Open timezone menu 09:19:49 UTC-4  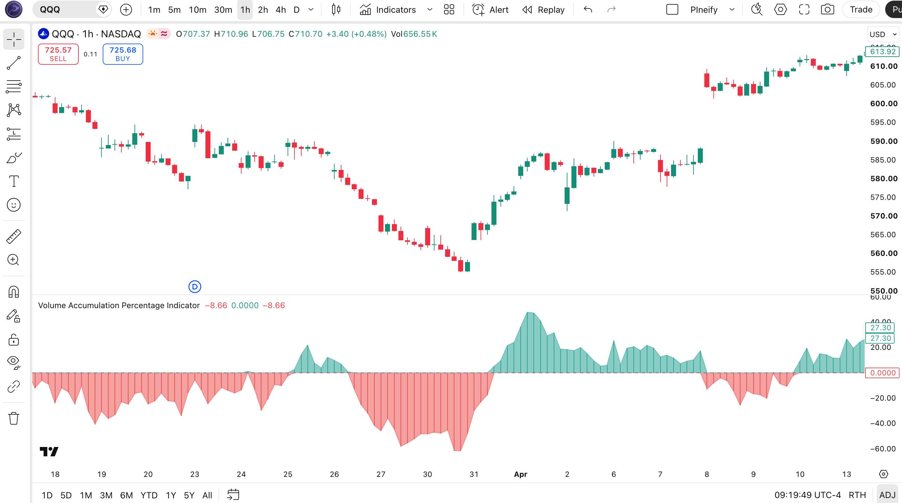click(807, 495)
